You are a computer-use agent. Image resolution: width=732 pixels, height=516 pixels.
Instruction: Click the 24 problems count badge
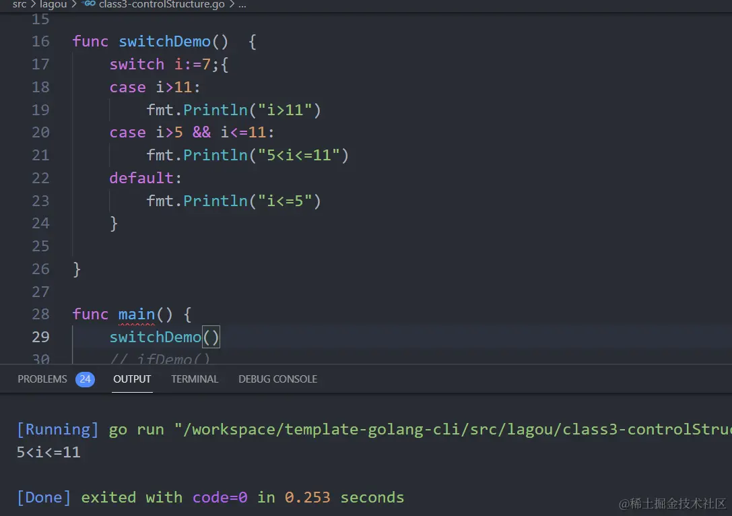click(85, 379)
